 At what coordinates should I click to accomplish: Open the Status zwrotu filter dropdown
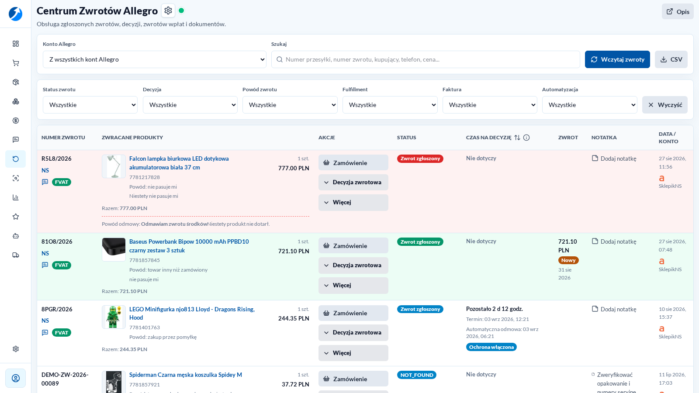pyautogui.click(x=90, y=105)
